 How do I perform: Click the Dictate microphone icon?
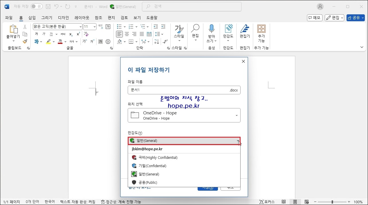coord(212,29)
